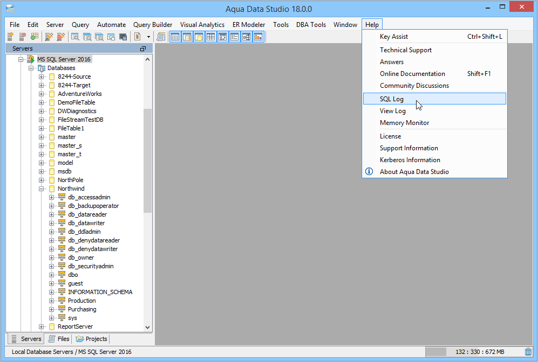Click the blue stacked windows magnifier icon
The image size is (538, 362).
[x=87, y=37]
